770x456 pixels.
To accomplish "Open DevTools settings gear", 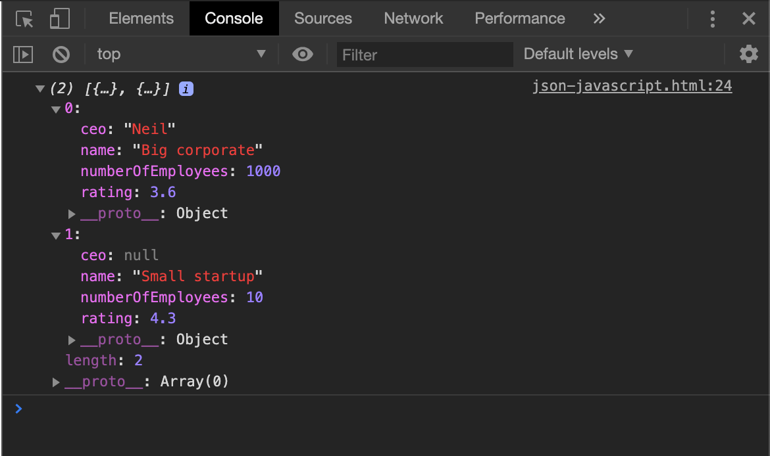I will tap(749, 54).
